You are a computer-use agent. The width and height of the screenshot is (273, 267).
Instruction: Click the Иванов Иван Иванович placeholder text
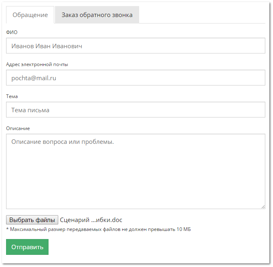pos(47,46)
